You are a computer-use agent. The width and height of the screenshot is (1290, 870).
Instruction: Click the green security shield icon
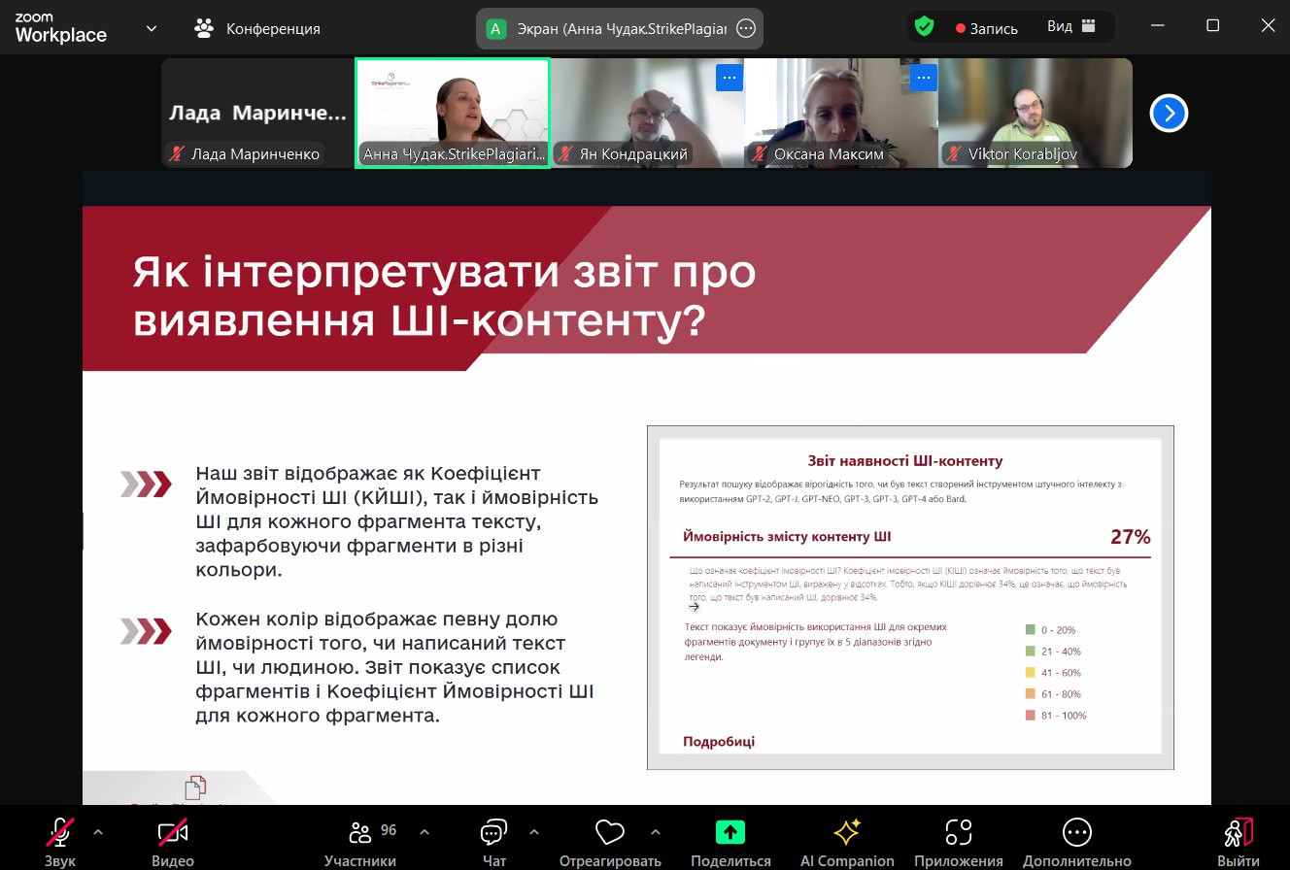click(924, 27)
